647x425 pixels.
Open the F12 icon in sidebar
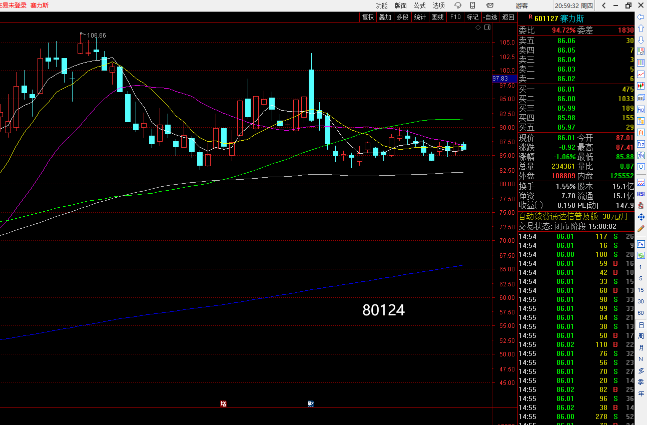[640, 144]
